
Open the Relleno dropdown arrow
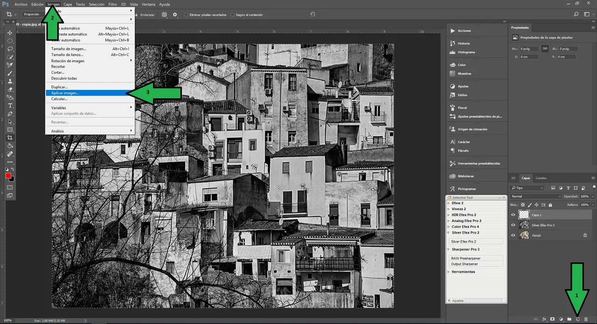click(x=593, y=205)
